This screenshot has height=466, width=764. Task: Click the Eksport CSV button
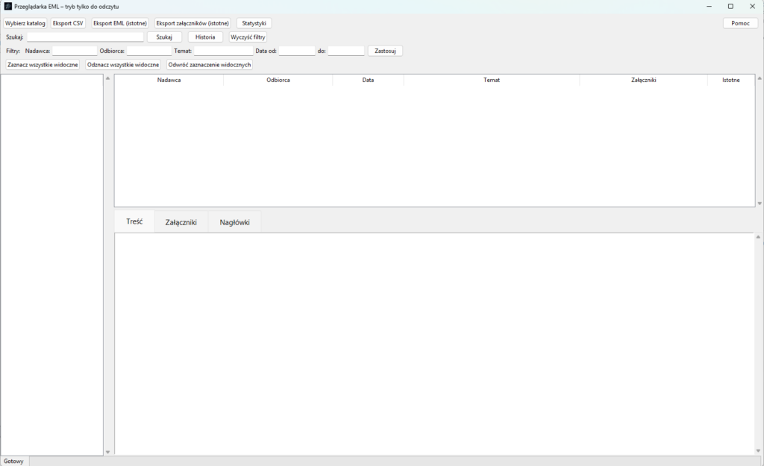(x=68, y=23)
